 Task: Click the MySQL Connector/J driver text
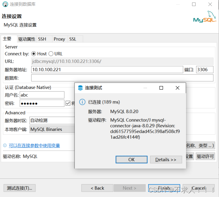tap(145, 128)
